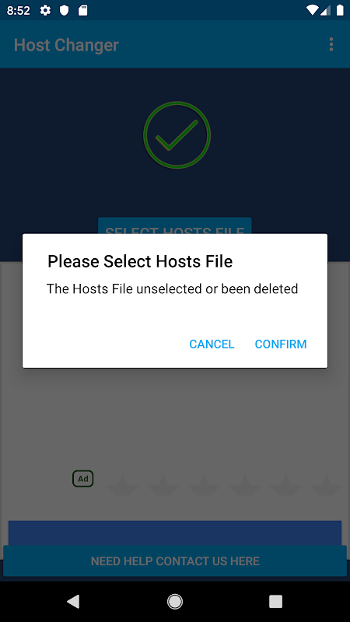Select the third rating star
Viewport: 350px width, 622px height.
(x=204, y=484)
